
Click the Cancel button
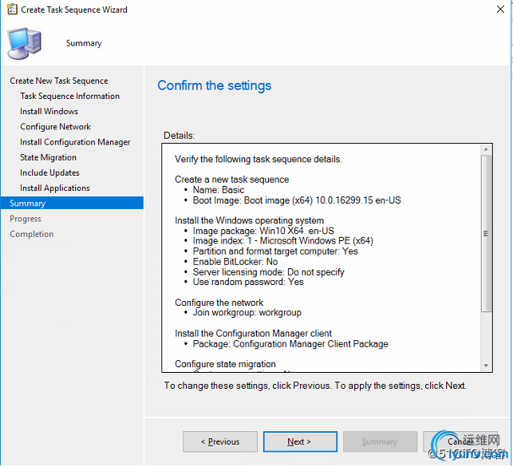tap(460, 442)
